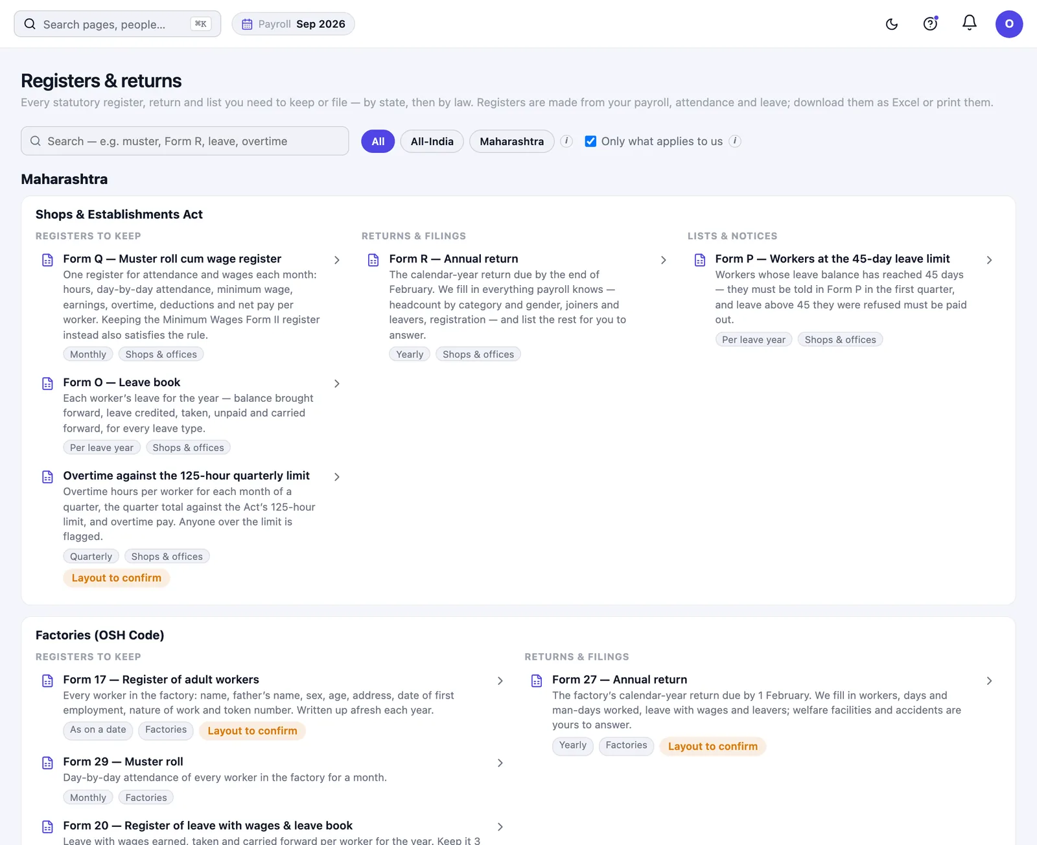This screenshot has height=845, width=1037.
Task: Expand Form 17 adult workers chevron
Action: click(500, 680)
